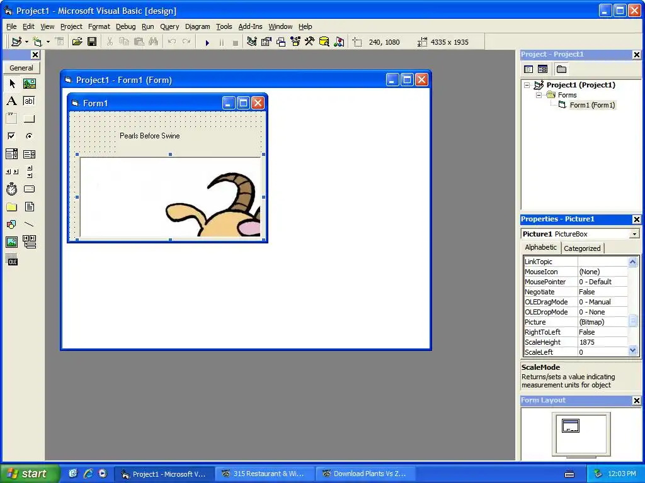This screenshot has width=645, height=483.
Task: Select the Line control tool
Action: click(x=29, y=225)
